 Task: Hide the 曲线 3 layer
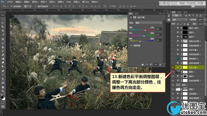173,76
